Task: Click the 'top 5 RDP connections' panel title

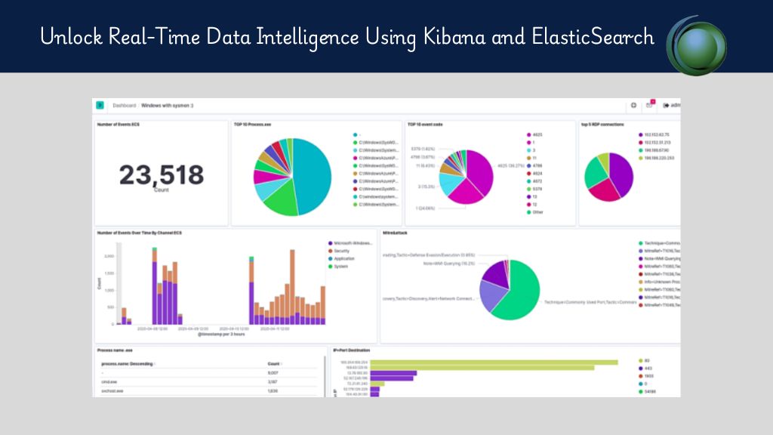Action: (x=602, y=125)
